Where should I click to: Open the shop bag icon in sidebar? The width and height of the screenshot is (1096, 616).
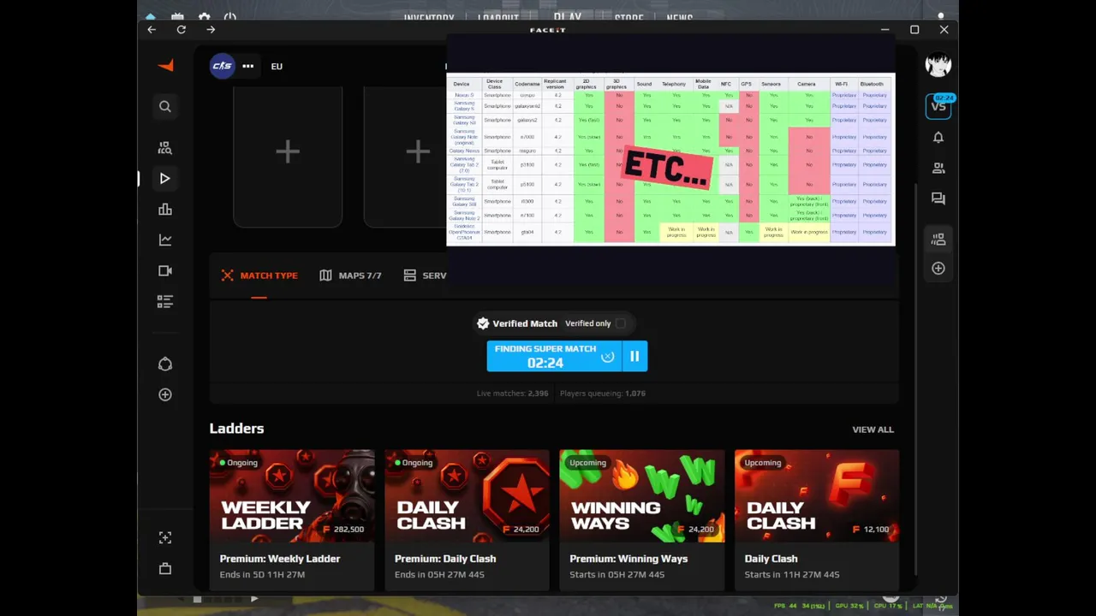click(x=165, y=569)
